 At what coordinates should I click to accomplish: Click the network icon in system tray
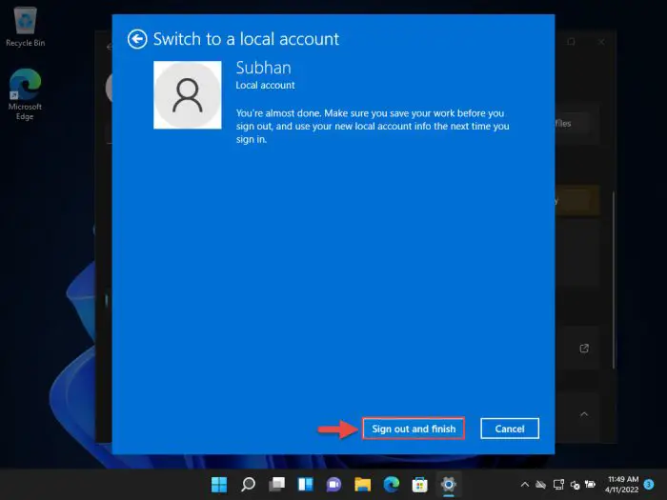[557, 484]
